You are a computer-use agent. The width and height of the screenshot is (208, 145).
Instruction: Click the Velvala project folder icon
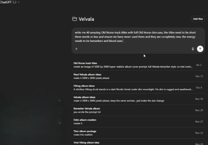tap(75, 19)
